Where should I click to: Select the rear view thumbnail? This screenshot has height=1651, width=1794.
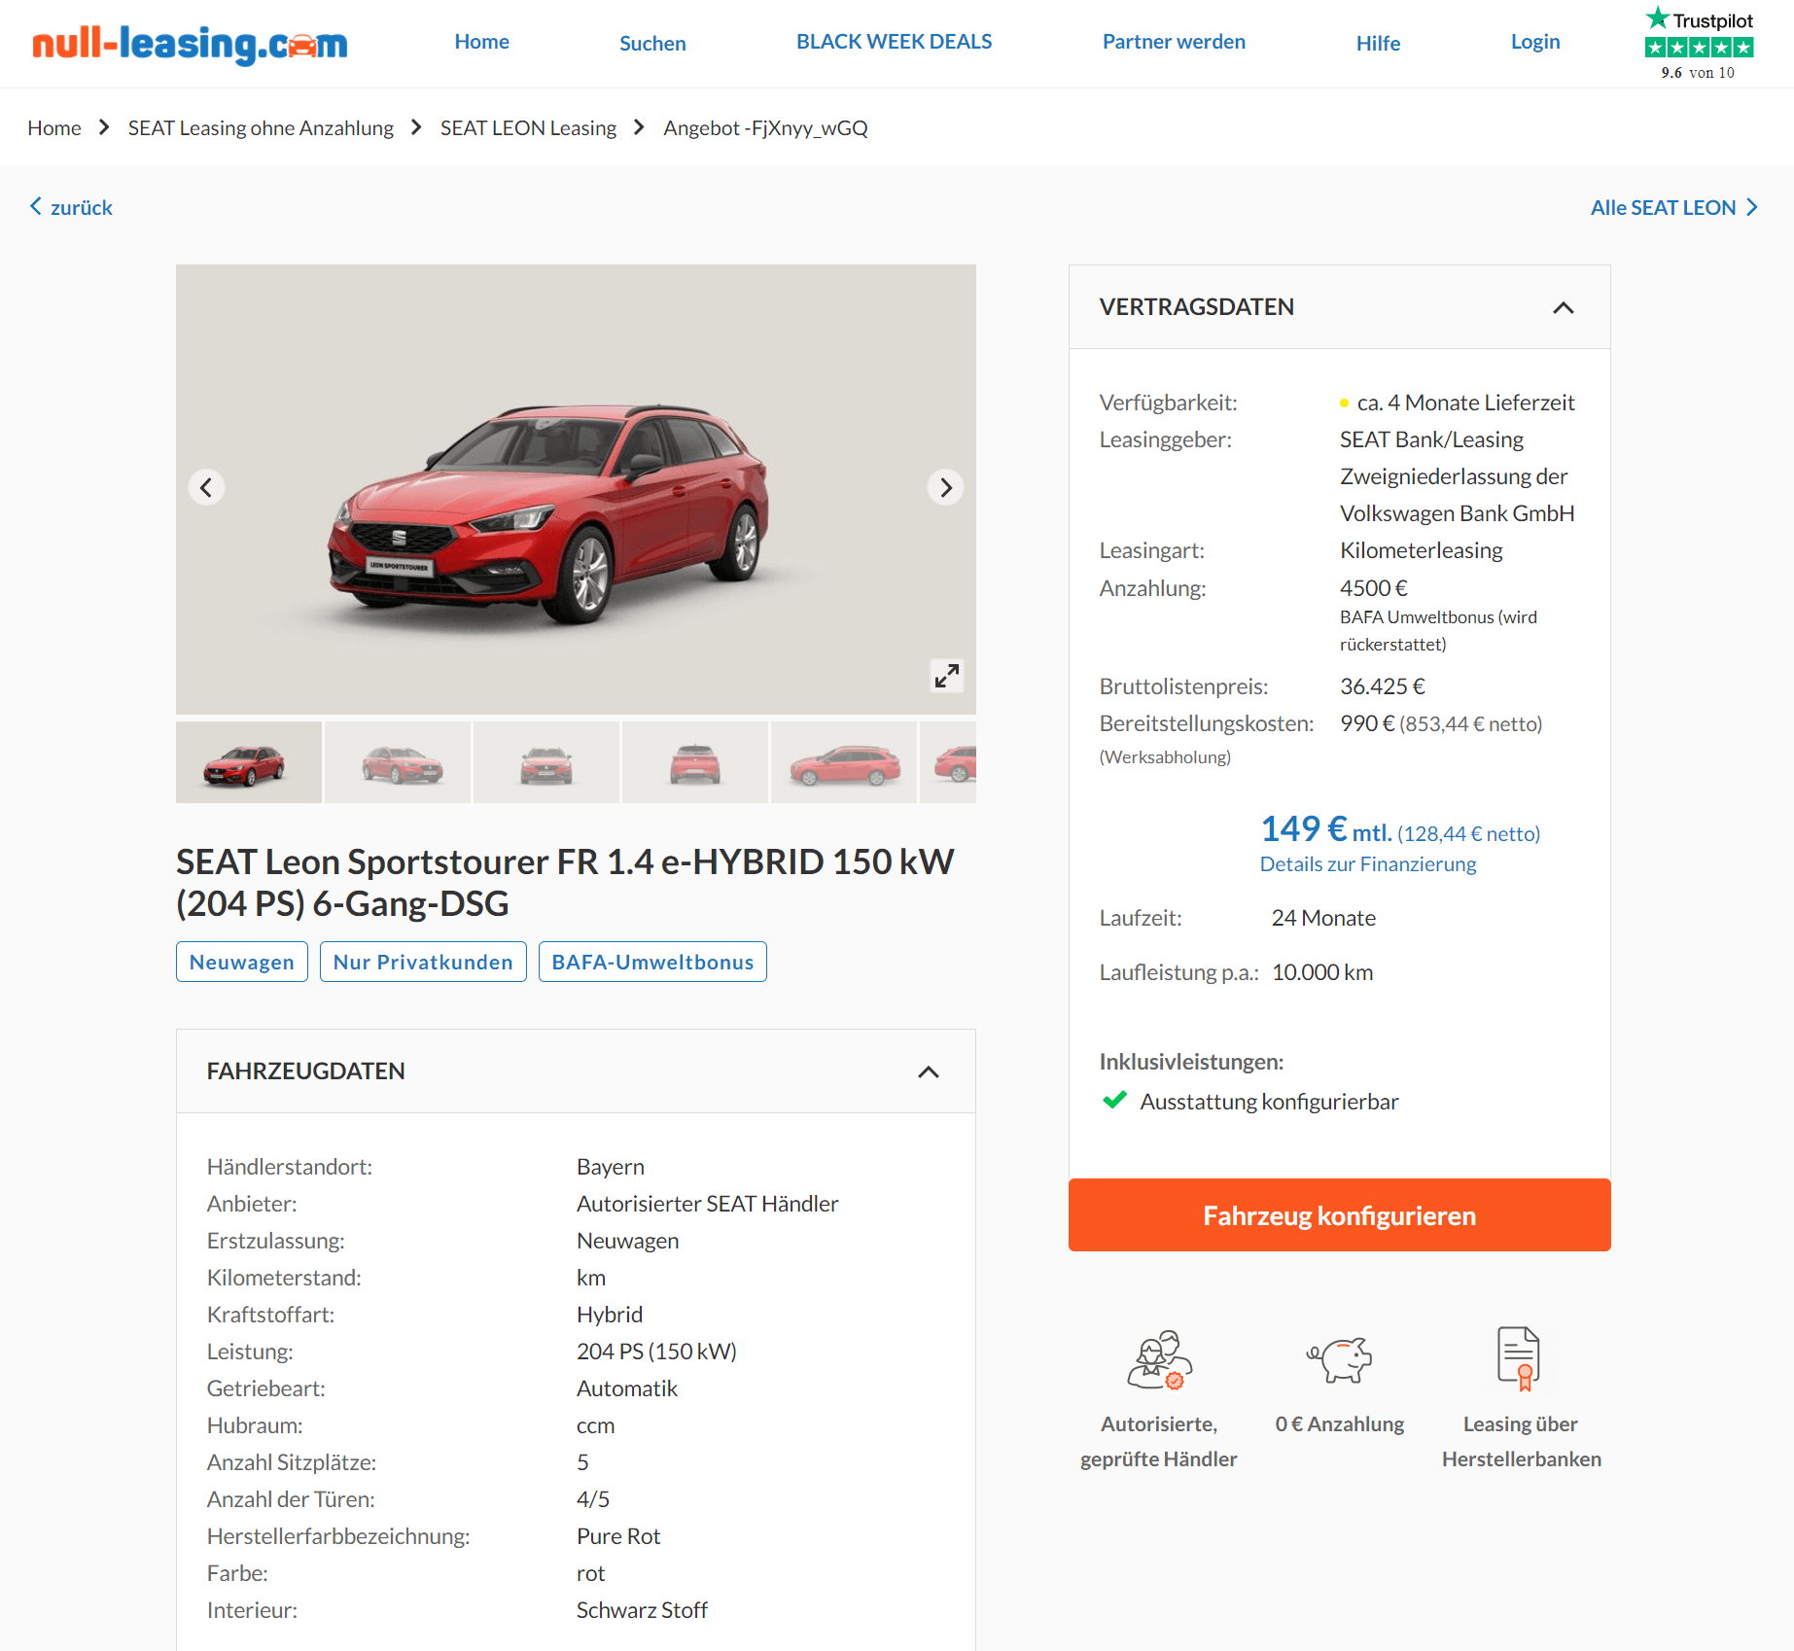pos(695,762)
